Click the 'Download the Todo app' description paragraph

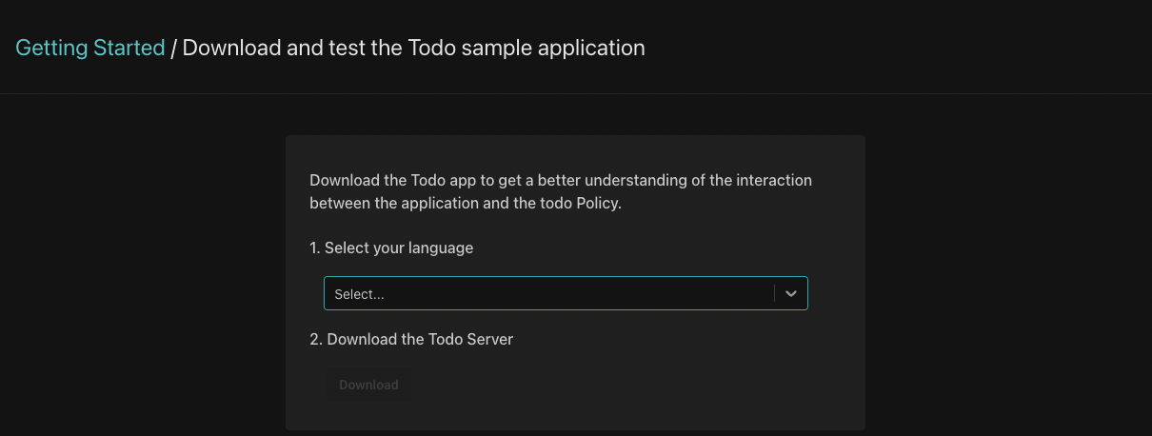coord(561,191)
